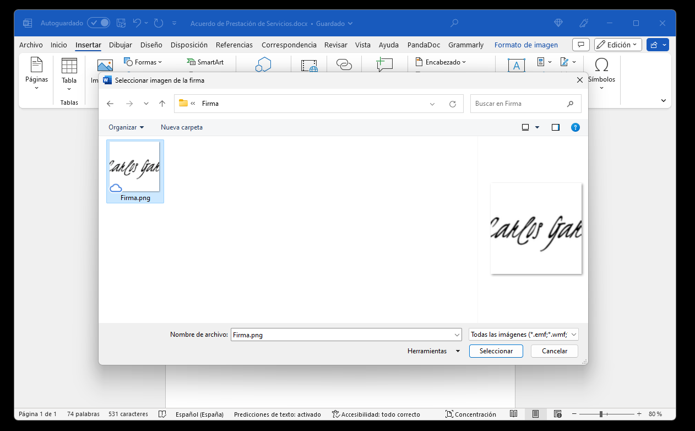Open the Archivo tab
Image resolution: width=695 pixels, height=431 pixels.
[31, 45]
